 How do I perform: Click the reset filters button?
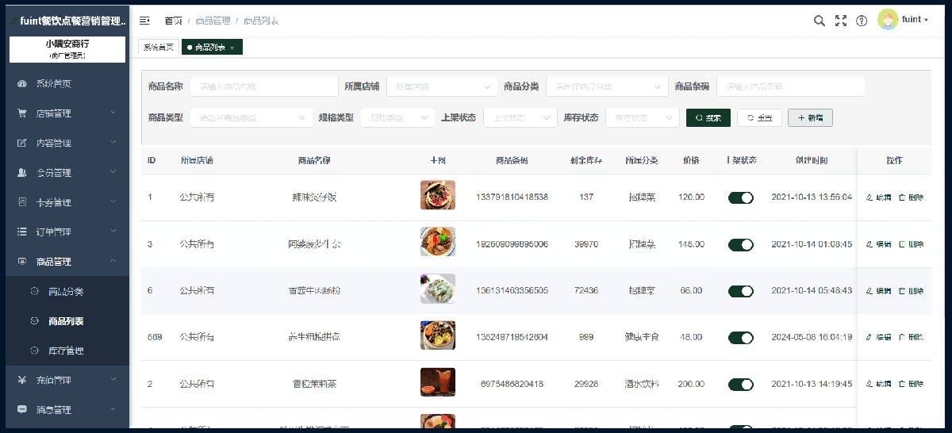pos(759,117)
